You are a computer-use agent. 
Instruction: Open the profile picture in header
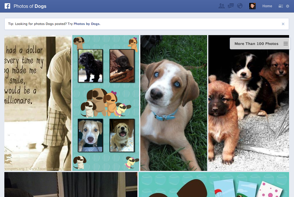point(252,6)
